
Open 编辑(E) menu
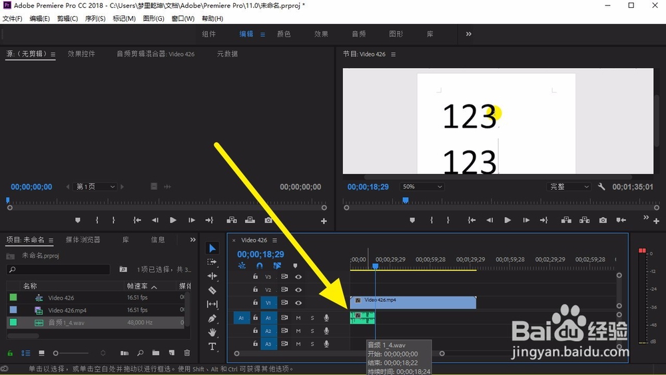pyautogui.click(x=39, y=19)
